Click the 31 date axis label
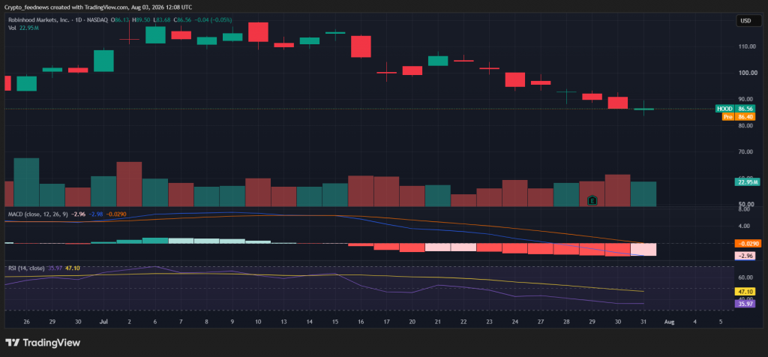 click(643, 322)
